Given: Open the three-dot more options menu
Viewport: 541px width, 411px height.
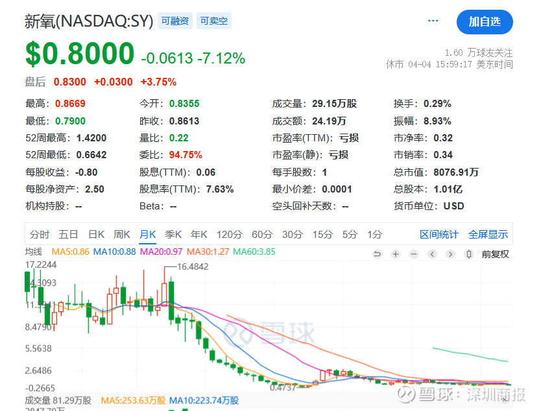Looking at the screenshot, I should pos(433,21).
